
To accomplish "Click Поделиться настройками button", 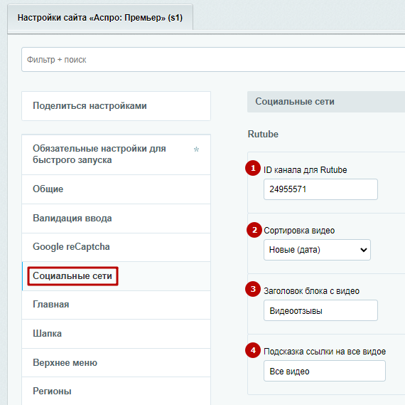I will click(x=117, y=106).
